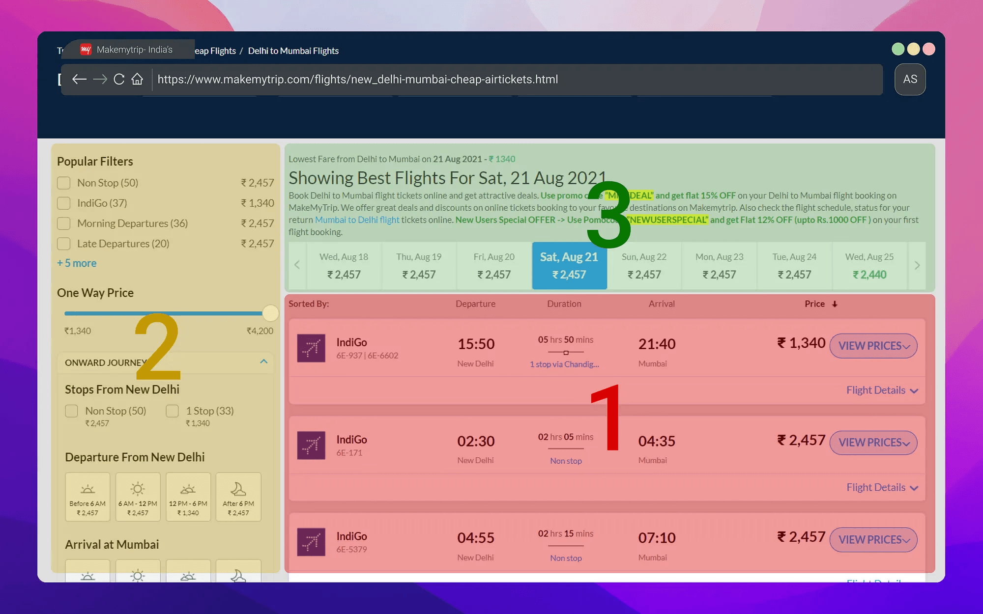This screenshot has width=983, height=614.
Task: Click the One Way Price slider handle
Action: (270, 313)
